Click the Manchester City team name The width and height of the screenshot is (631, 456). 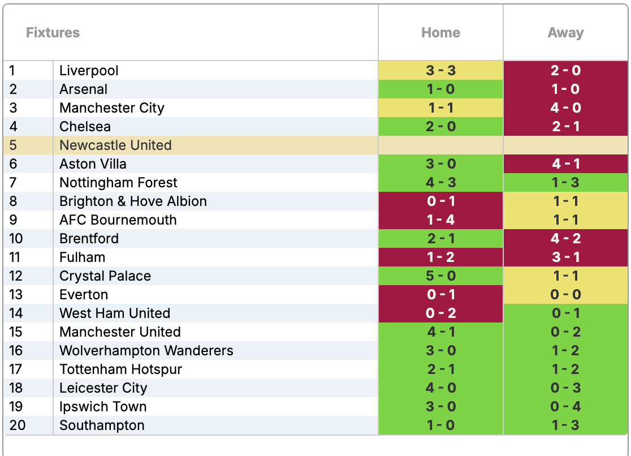(111, 108)
